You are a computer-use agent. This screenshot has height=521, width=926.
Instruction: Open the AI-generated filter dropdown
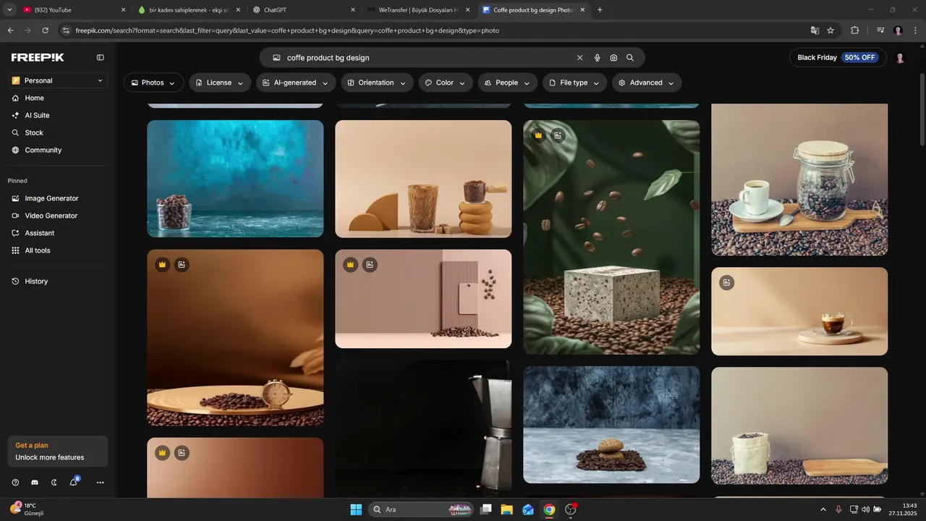coord(296,82)
